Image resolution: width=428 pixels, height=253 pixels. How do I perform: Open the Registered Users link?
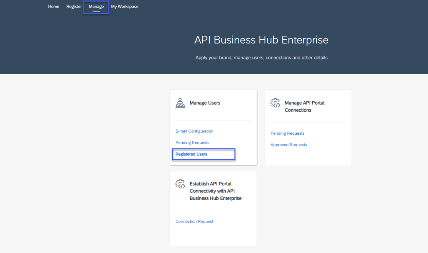pyautogui.click(x=191, y=154)
